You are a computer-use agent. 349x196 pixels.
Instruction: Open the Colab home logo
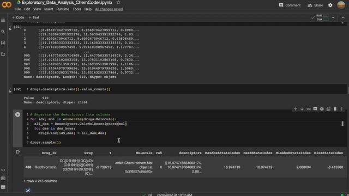pos(7,5)
